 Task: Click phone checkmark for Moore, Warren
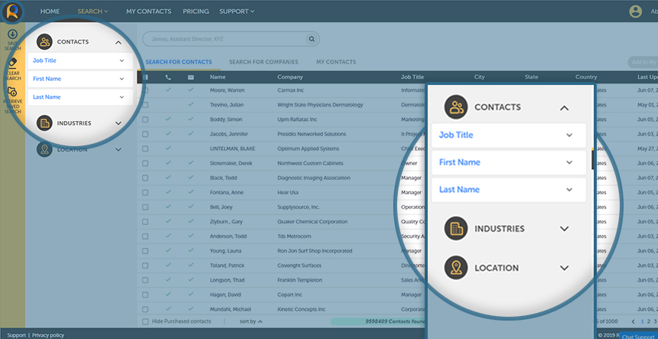click(x=168, y=90)
